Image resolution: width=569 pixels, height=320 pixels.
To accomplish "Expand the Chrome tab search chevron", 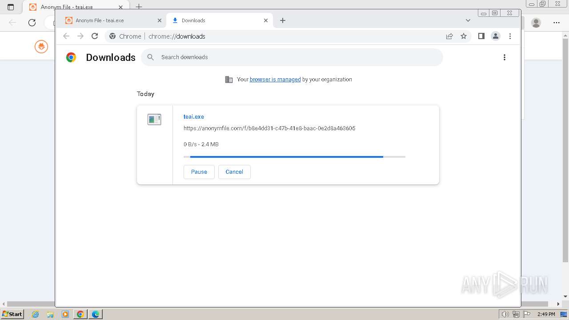I will 468,20.
